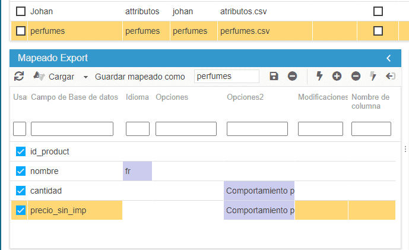Click the save mapping floppy disk icon
The image size is (409, 250).
[x=274, y=76]
